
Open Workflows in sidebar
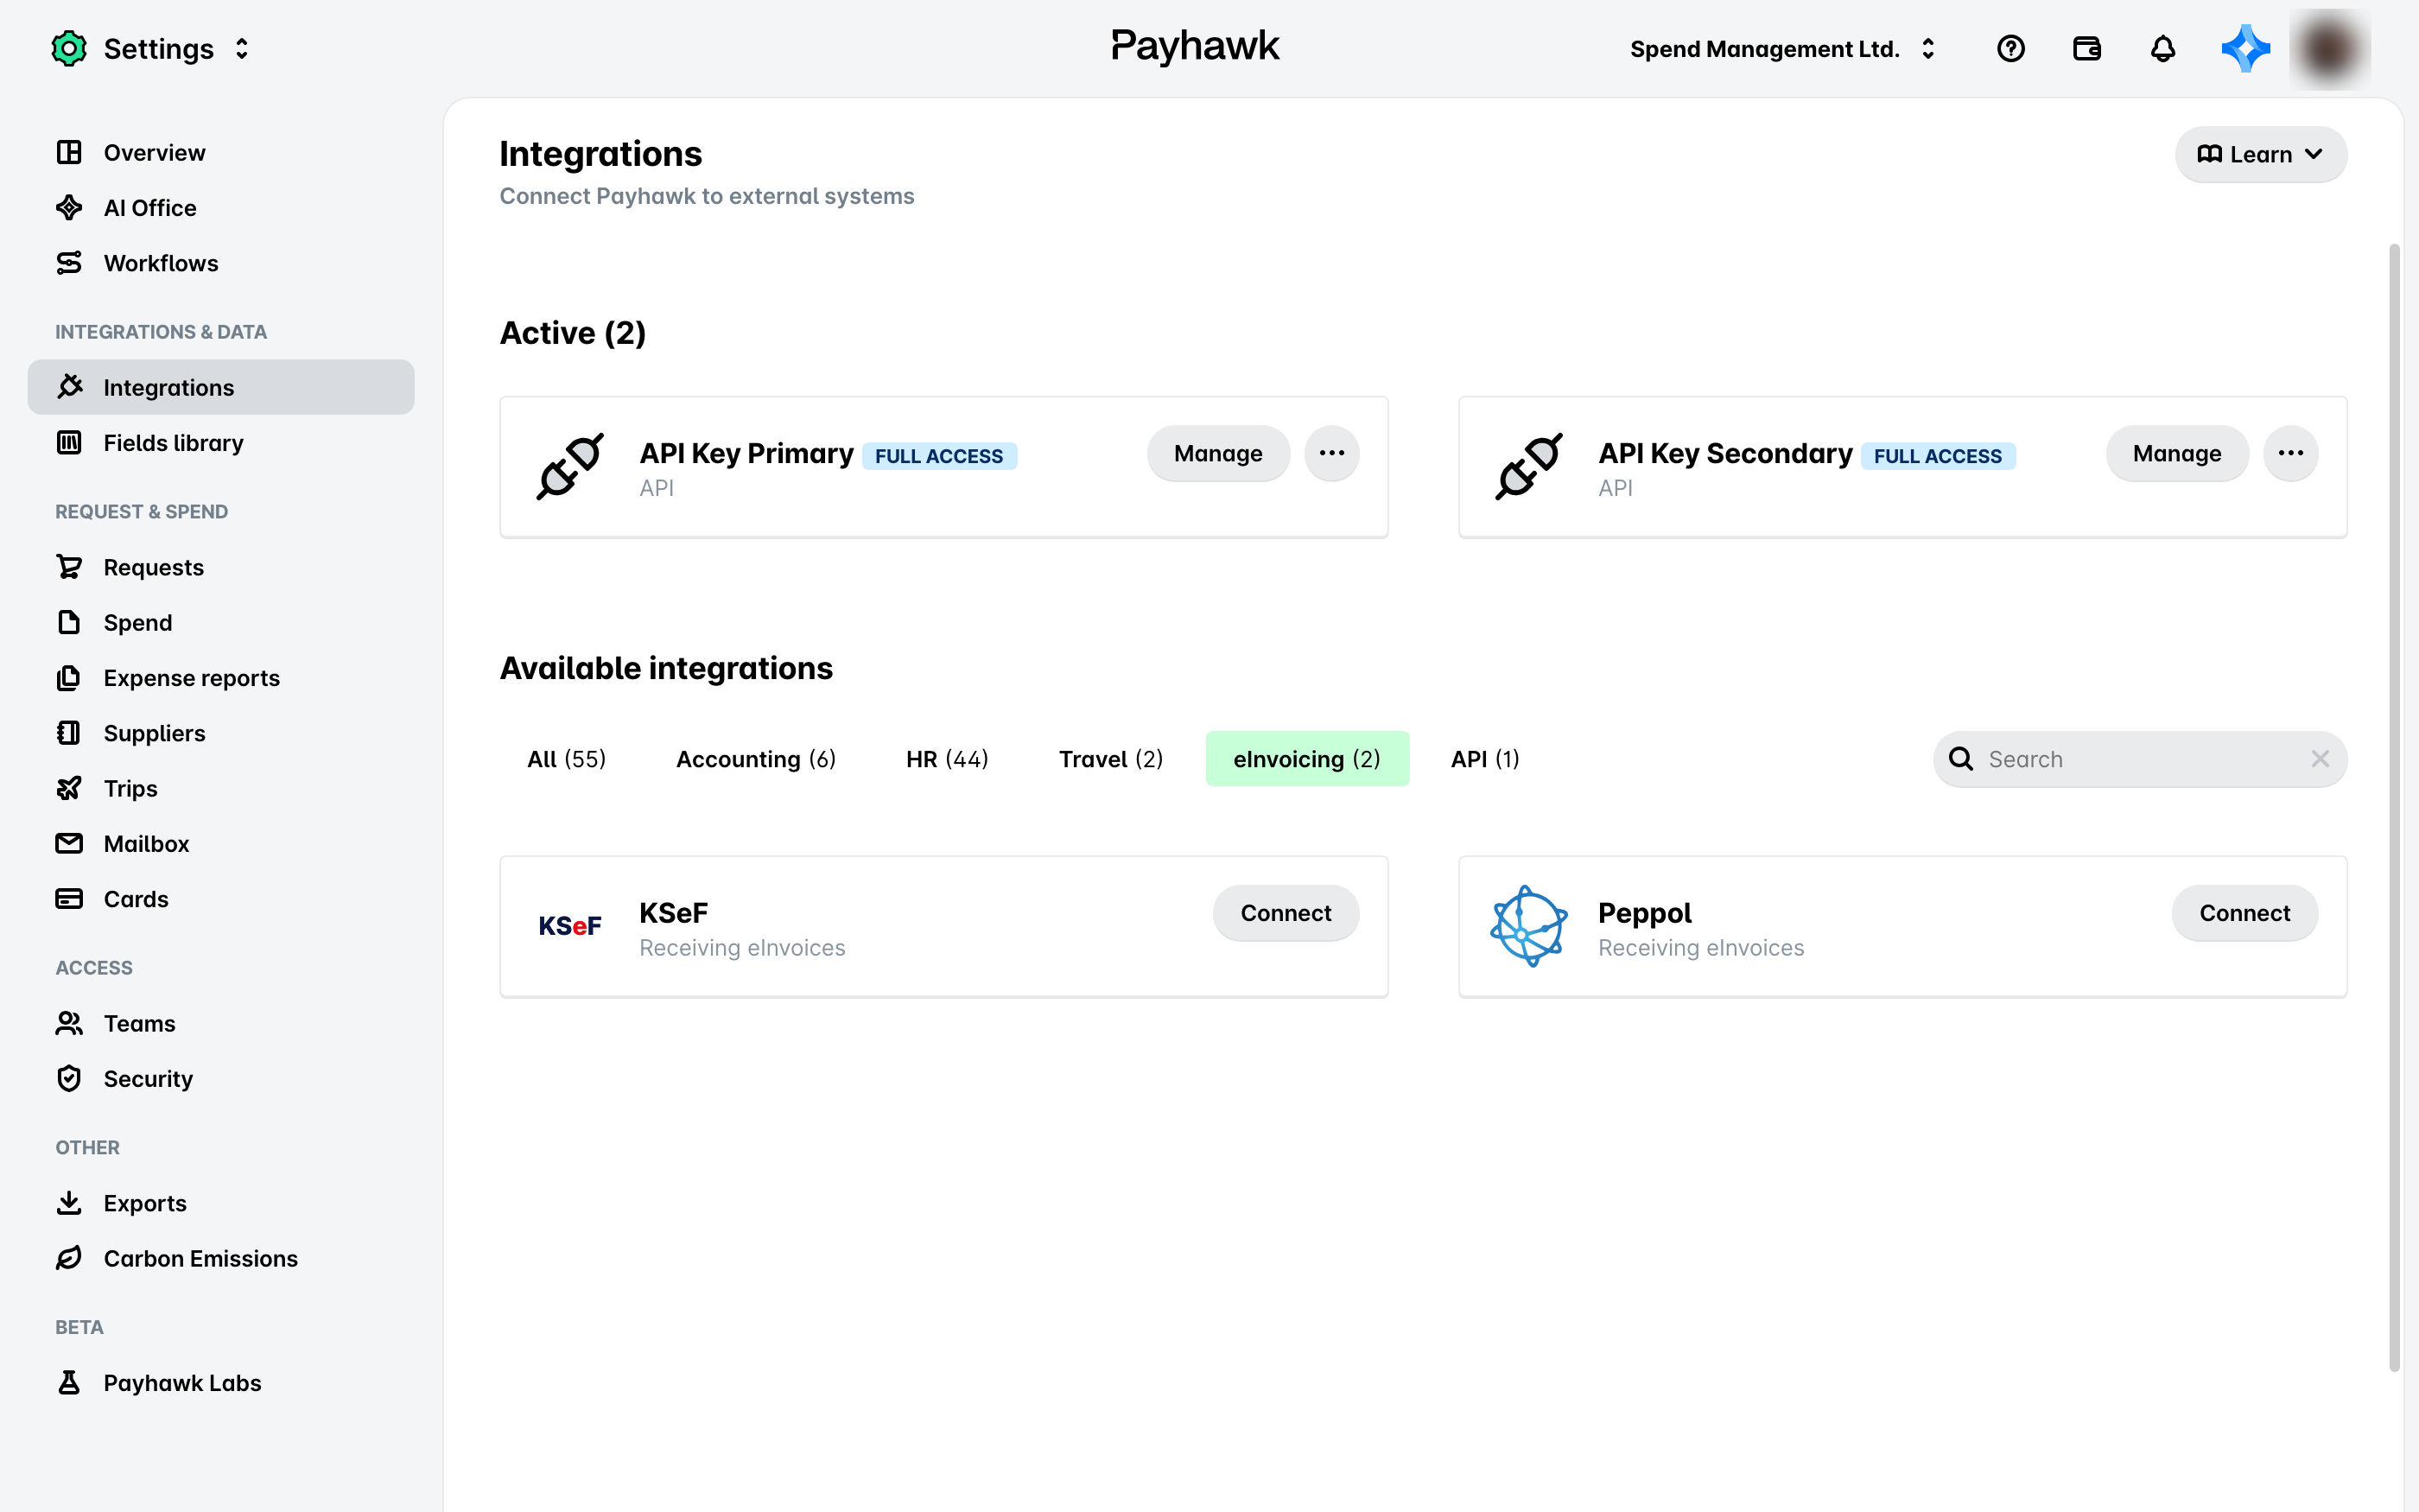tap(221, 263)
